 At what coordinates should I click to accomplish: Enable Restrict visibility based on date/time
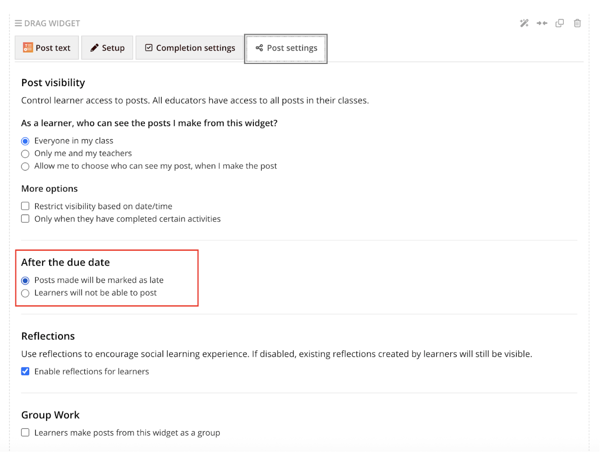click(x=25, y=206)
